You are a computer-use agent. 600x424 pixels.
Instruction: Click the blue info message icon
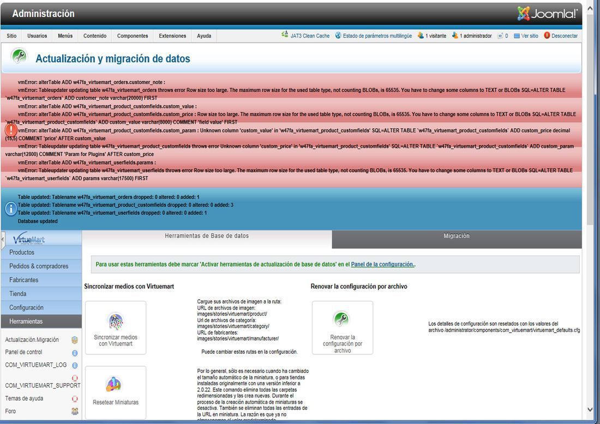11,209
